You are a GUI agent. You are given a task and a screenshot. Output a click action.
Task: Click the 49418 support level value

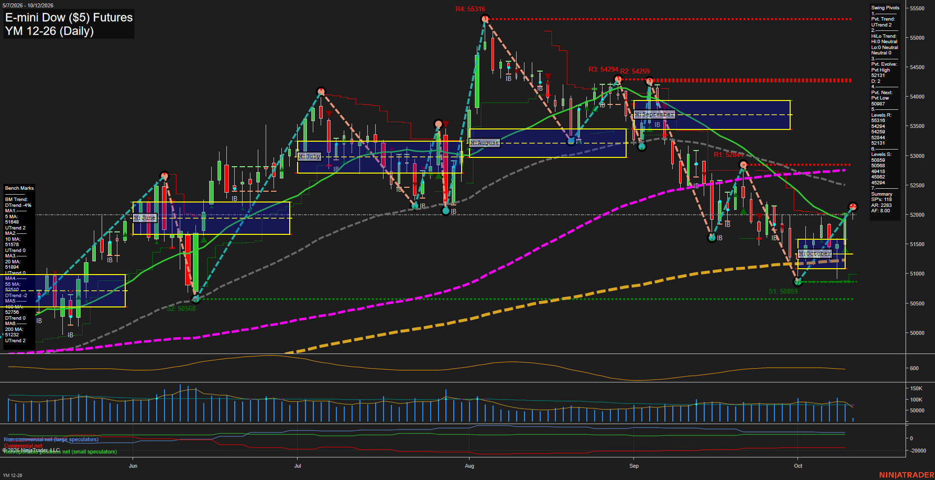[x=878, y=172]
